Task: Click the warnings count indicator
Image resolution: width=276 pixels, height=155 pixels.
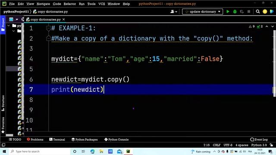Action: coord(252,27)
